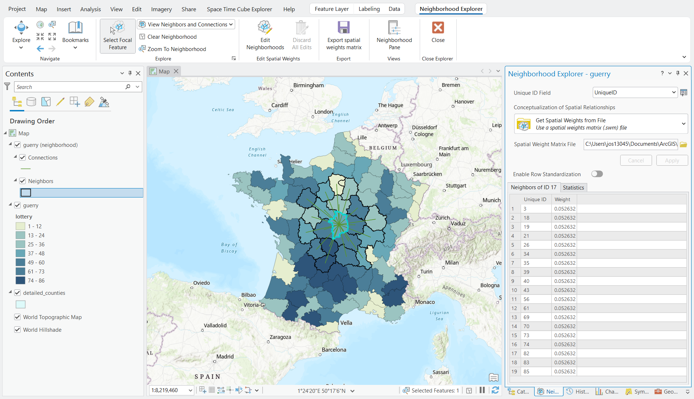Open the Neighborhood Pane view
The image size is (694, 399).
point(394,36)
